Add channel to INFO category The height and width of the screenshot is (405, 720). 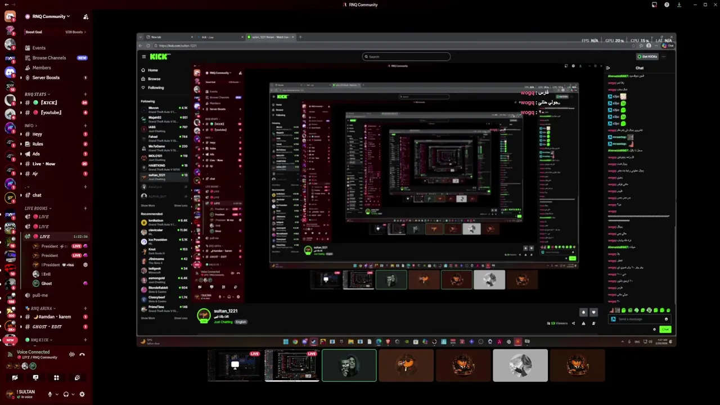pyautogui.click(x=85, y=126)
